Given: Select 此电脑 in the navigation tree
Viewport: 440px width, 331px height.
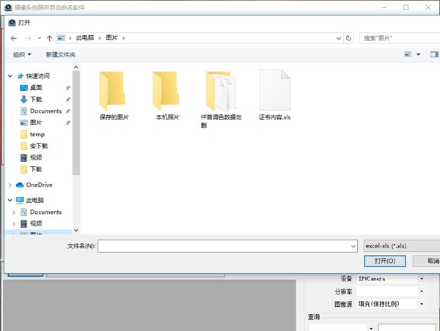Looking at the screenshot, I should pos(34,200).
